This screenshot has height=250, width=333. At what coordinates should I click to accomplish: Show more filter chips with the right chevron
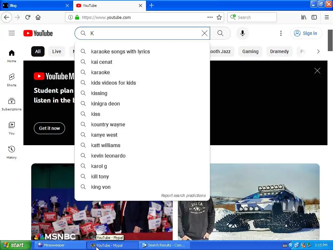(318, 51)
